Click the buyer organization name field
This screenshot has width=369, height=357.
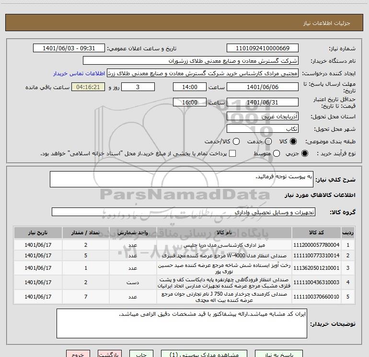tap(191, 61)
